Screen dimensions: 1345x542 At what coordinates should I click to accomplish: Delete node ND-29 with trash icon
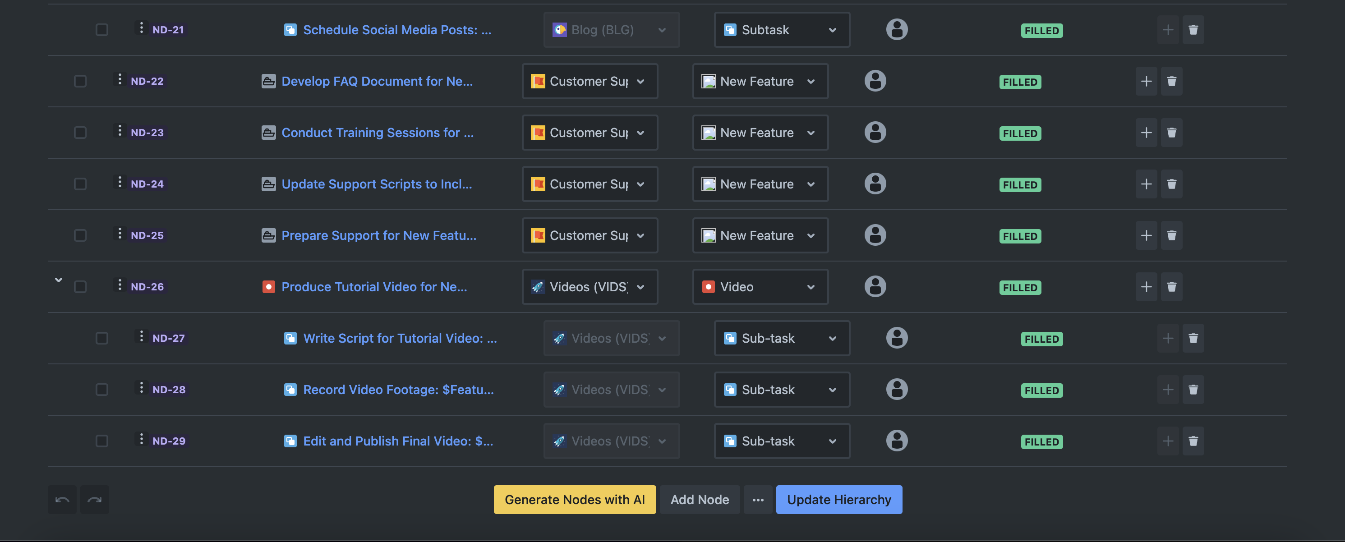point(1193,441)
